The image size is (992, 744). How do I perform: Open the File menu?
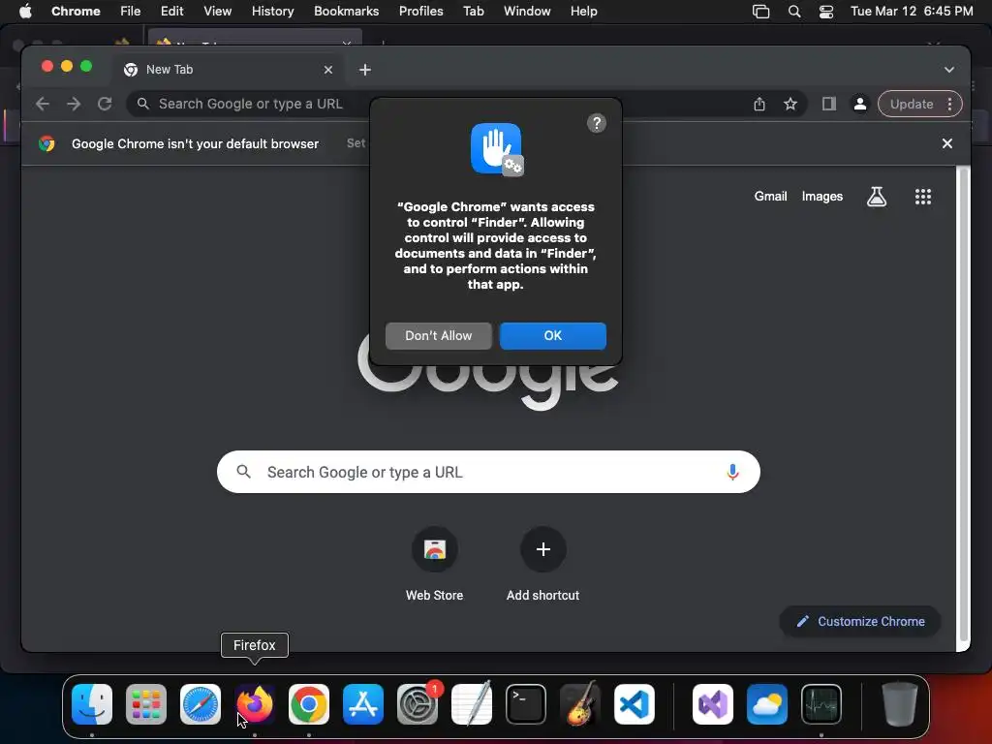[131, 12]
